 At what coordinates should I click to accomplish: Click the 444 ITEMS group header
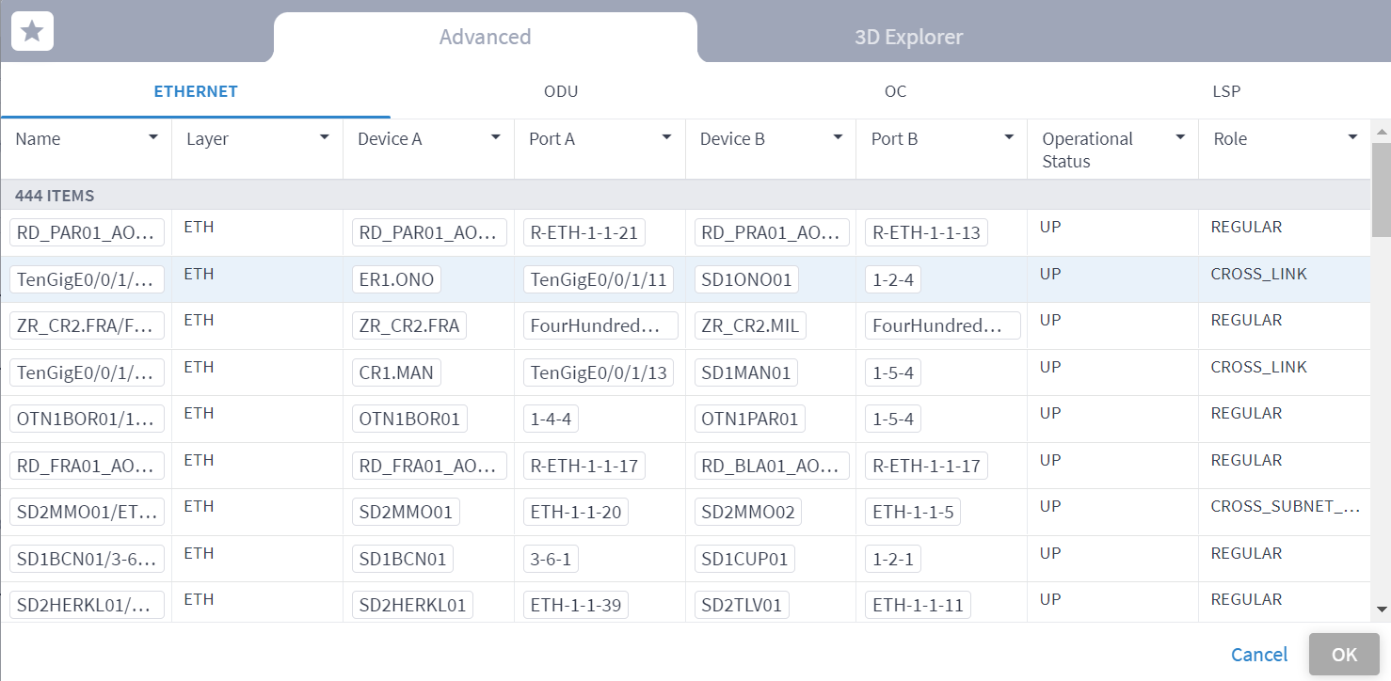point(685,196)
